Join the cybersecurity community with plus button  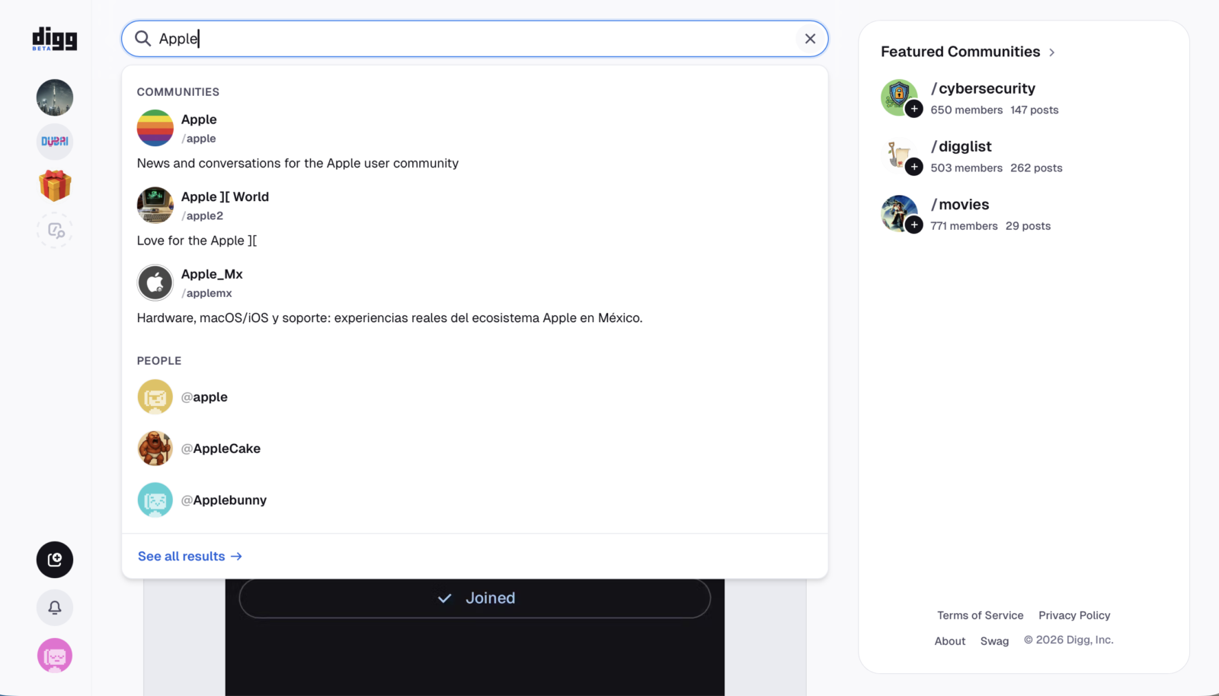point(914,109)
